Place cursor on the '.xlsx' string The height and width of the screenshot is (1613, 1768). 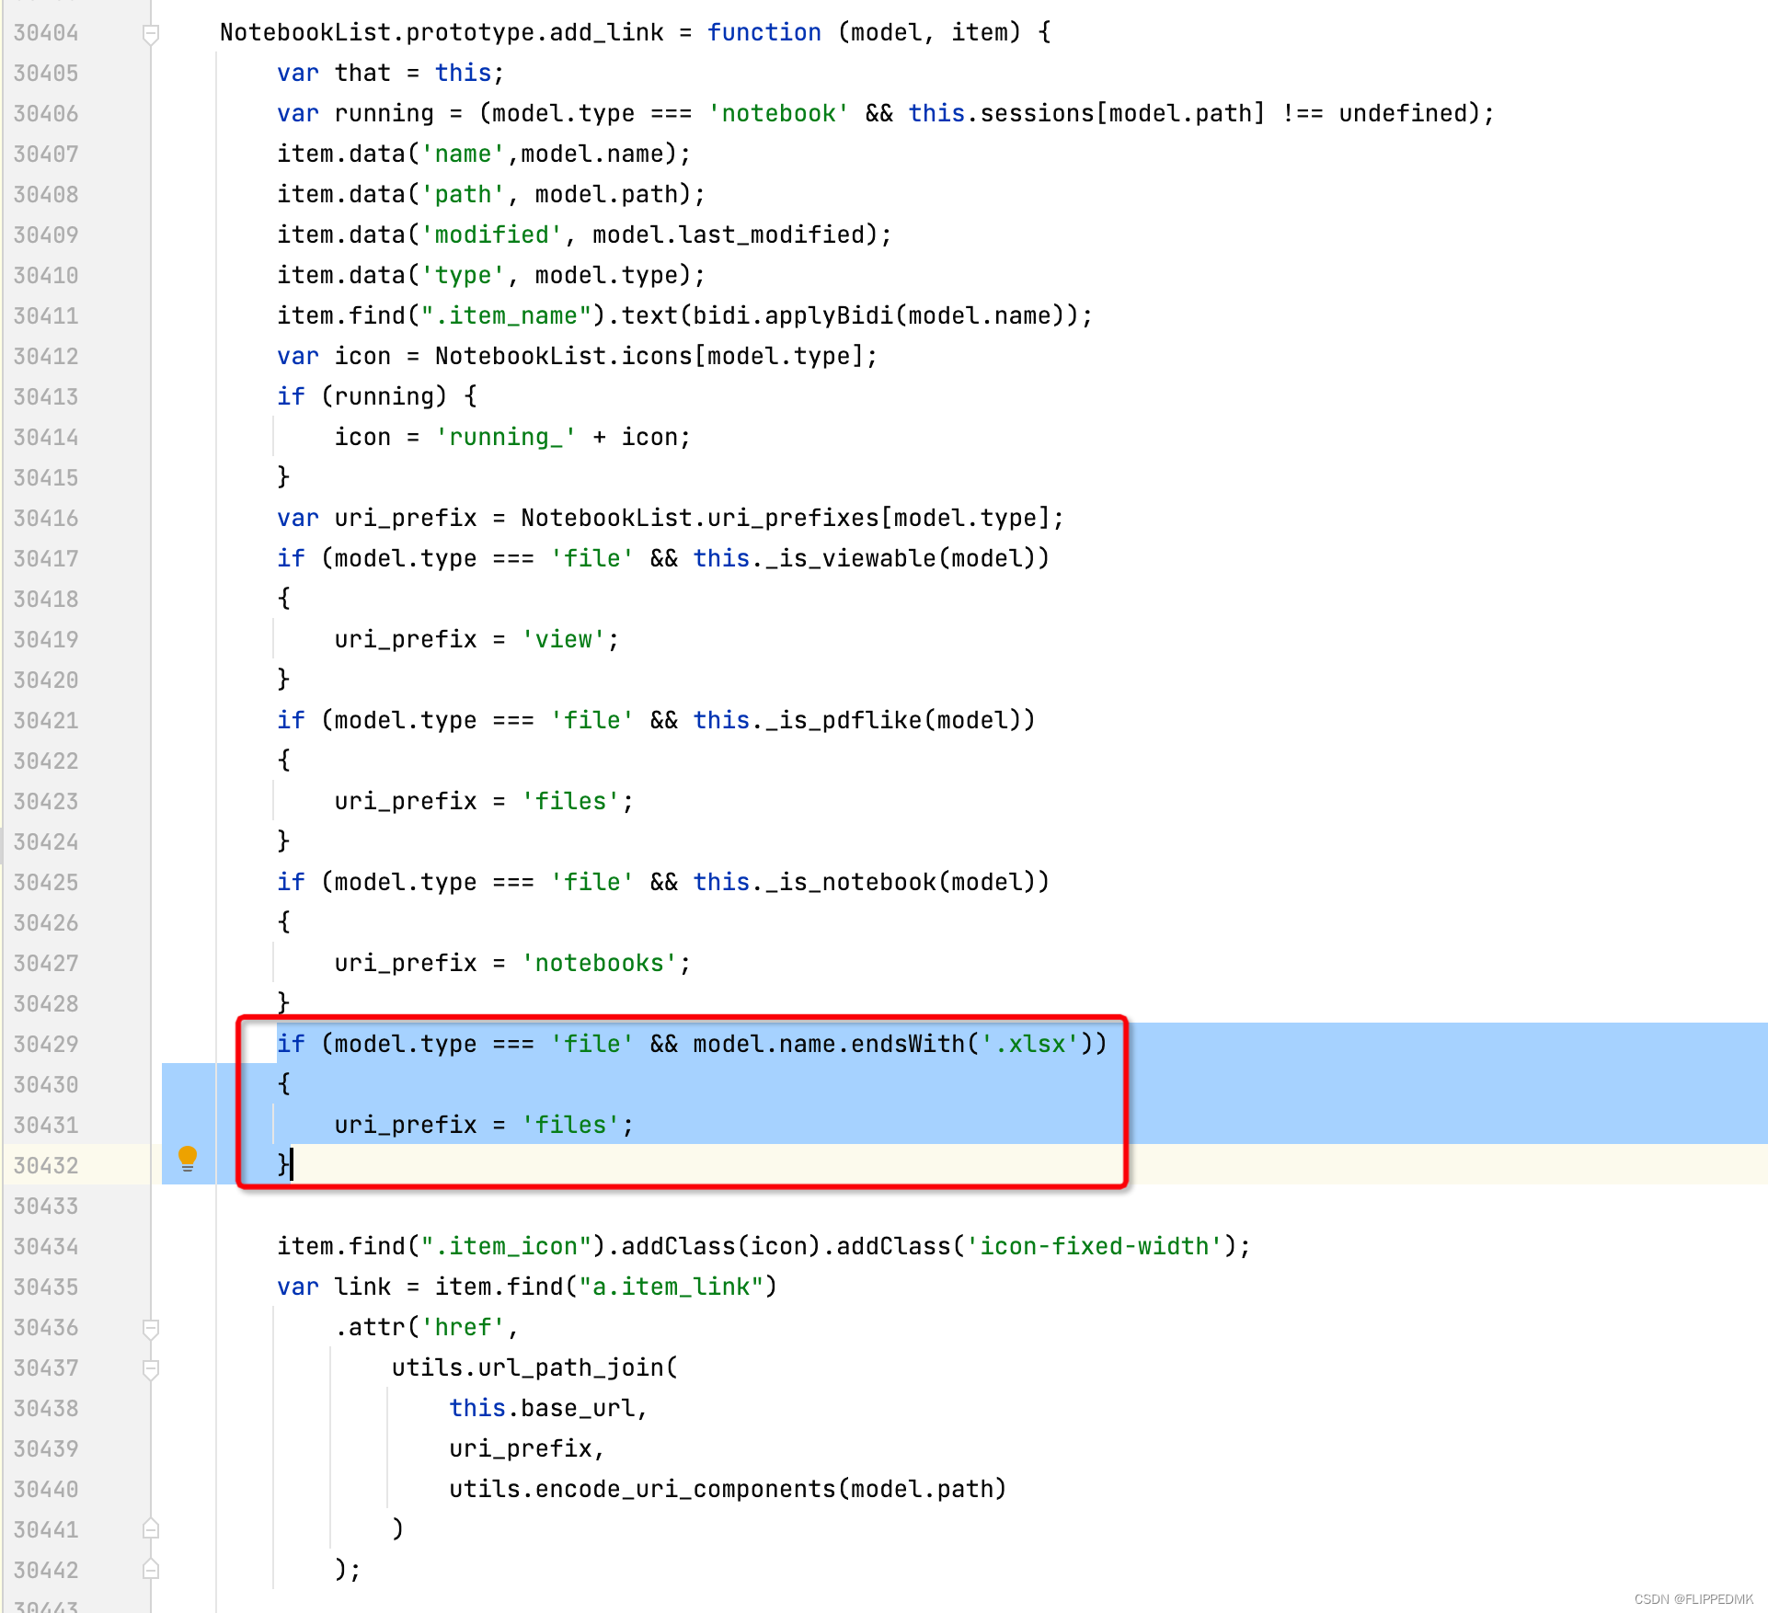tap(1029, 1045)
